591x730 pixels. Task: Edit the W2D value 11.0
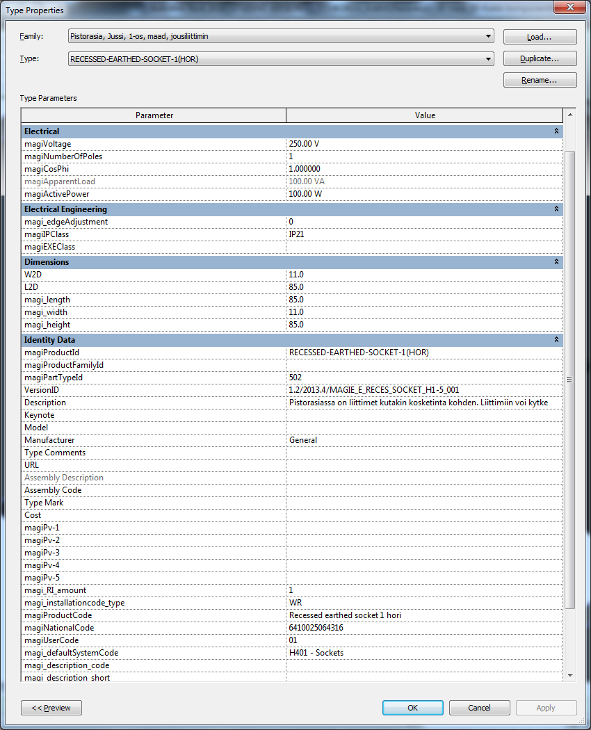coord(424,275)
